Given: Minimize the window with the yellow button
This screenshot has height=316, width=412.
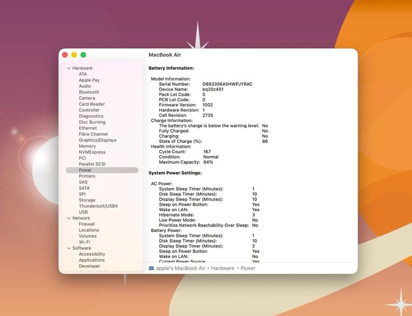Looking at the screenshot, I should tap(74, 55).
